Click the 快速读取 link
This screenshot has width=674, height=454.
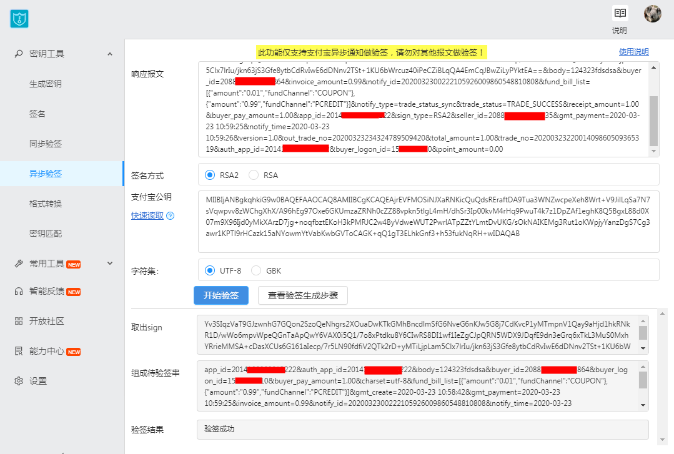[147, 216]
